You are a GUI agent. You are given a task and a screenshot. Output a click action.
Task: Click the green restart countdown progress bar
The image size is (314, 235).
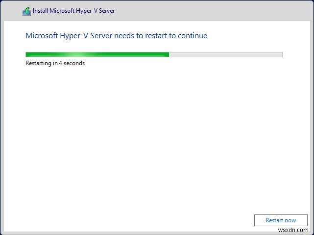(x=154, y=54)
